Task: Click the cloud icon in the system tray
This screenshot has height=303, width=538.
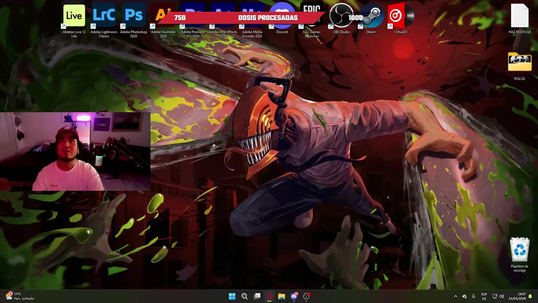Action: 464,296
